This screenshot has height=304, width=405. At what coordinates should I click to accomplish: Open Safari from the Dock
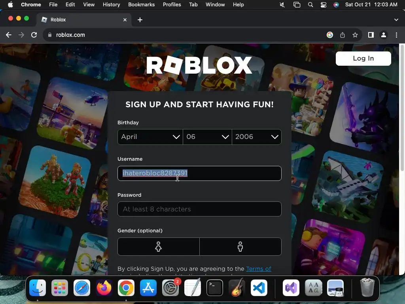coord(82,288)
